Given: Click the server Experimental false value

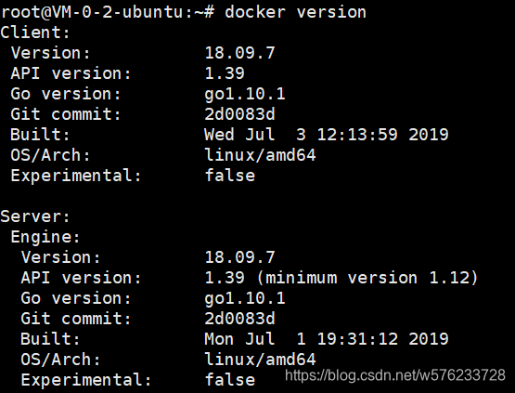Looking at the screenshot, I should [230, 379].
